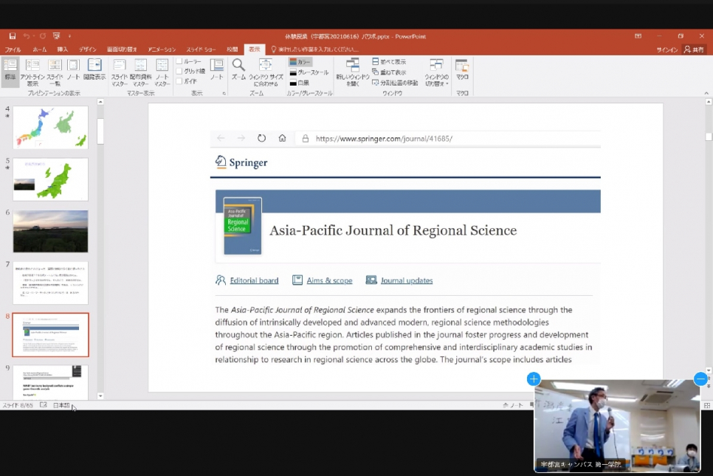Open the アニメーション (Animations) tab
This screenshot has height=476, width=713.
(x=162, y=49)
